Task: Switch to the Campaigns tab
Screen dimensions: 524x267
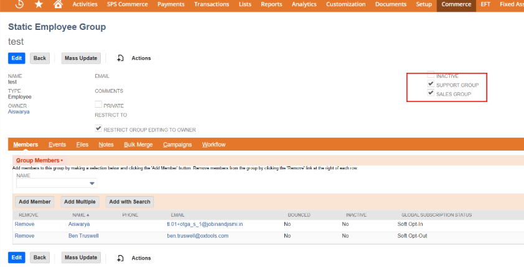Action: tap(177, 144)
